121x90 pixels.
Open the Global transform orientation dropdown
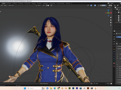pos(39,5)
